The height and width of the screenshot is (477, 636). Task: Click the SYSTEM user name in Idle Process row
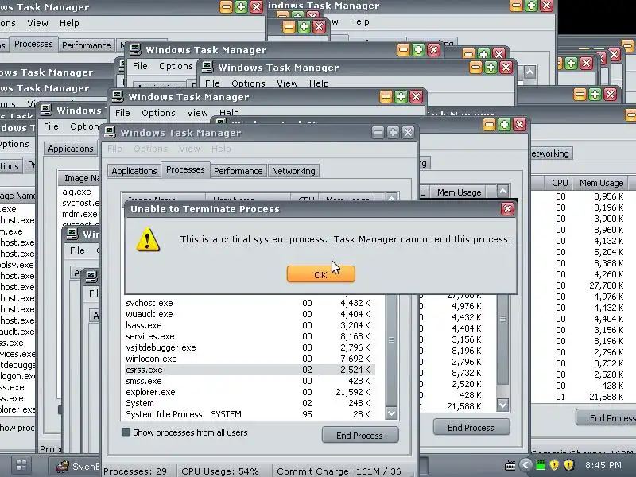pos(226,414)
